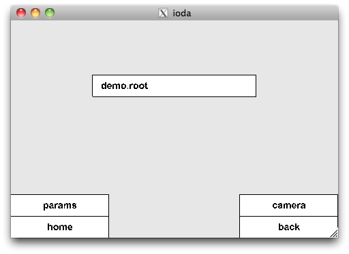Screen dimensions: 349x254
Task: Click the X11 icon in title bar
Action: click(x=163, y=13)
